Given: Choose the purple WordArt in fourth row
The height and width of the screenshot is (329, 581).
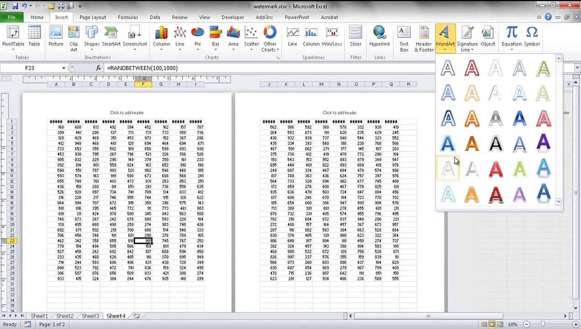Looking at the screenshot, I should pos(543,143).
